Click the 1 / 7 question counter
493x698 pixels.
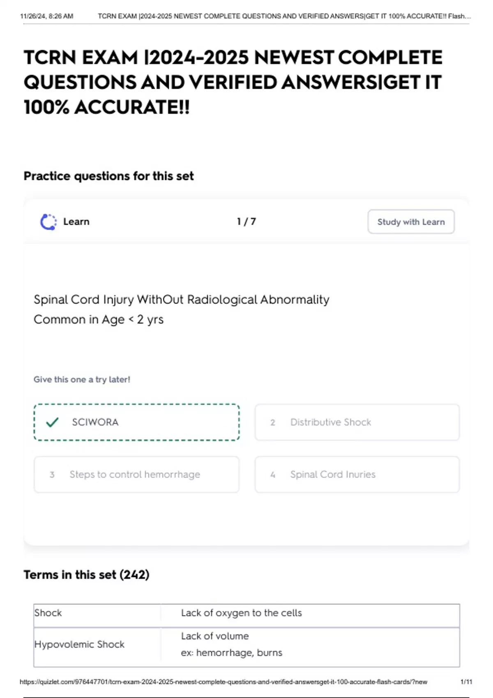(x=246, y=222)
